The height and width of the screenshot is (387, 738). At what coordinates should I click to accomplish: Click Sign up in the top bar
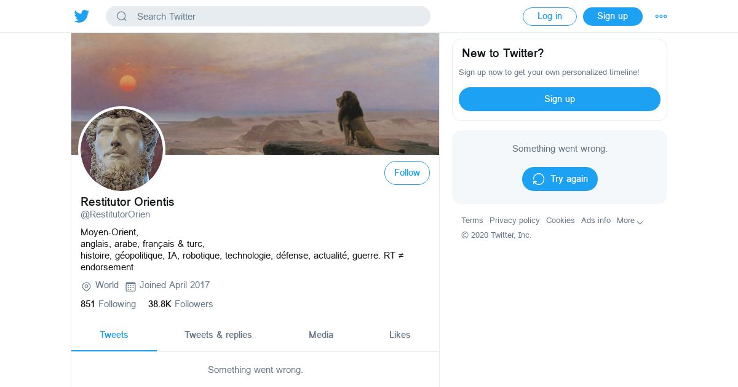tap(612, 17)
